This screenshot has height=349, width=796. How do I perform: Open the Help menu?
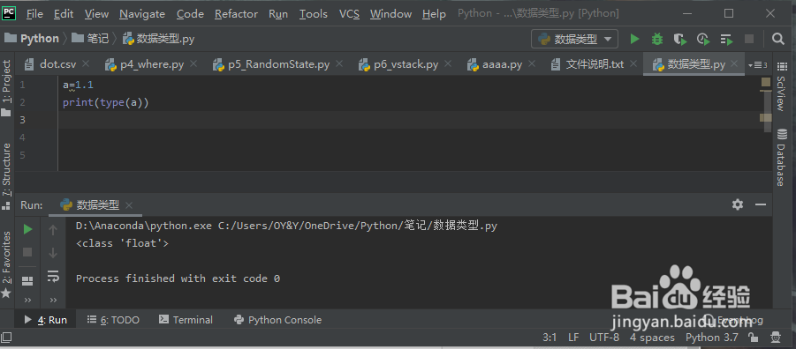coord(434,14)
